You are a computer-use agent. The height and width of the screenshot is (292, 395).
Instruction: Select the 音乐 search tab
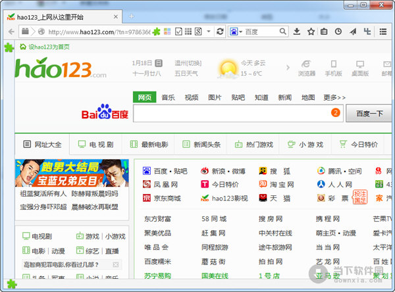[x=168, y=97]
